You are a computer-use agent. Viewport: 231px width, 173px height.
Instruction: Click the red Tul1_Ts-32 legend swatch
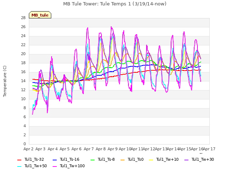[19, 160]
